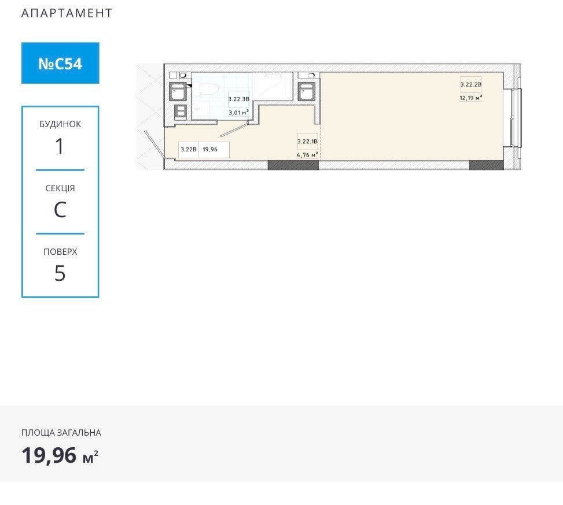This screenshot has width=563, height=505.
Task: Click the 3.22.1В hallway room label
Action: tap(307, 142)
